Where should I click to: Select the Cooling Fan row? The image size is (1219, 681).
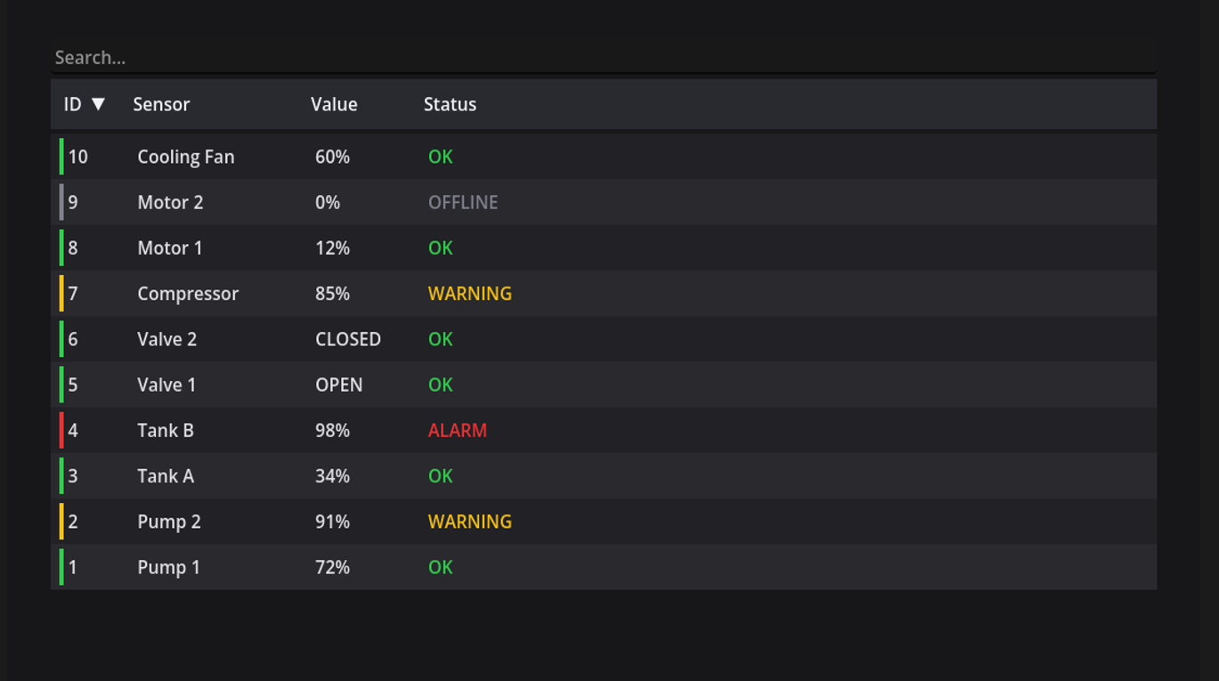[604, 157]
